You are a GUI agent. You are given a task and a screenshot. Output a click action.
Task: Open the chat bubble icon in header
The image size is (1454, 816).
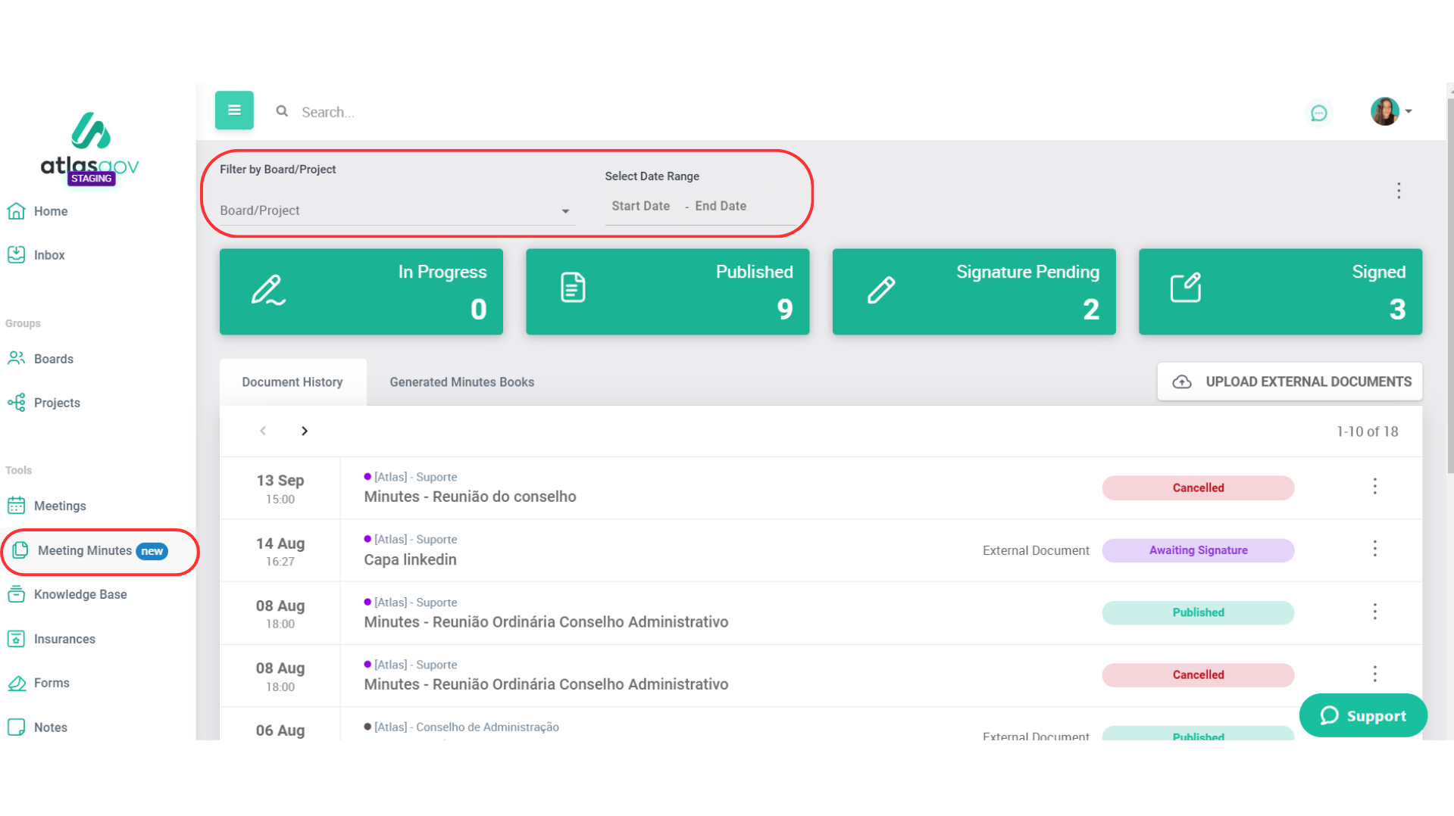(1318, 113)
